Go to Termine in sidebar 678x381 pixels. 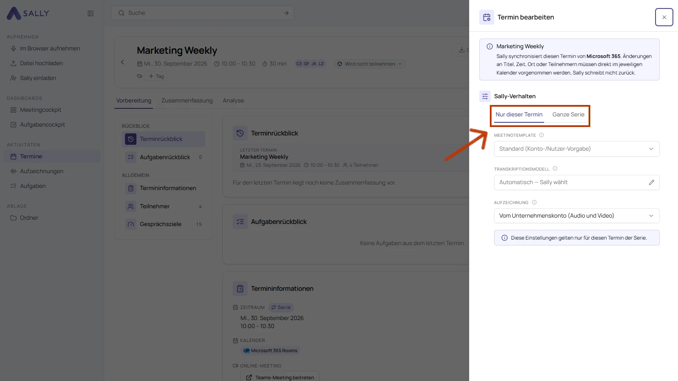[x=52, y=157]
